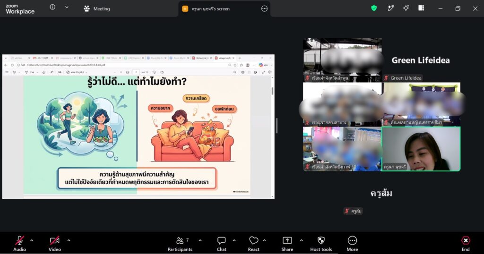Open the profile icon in the shared browser

click(x=248, y=65)
